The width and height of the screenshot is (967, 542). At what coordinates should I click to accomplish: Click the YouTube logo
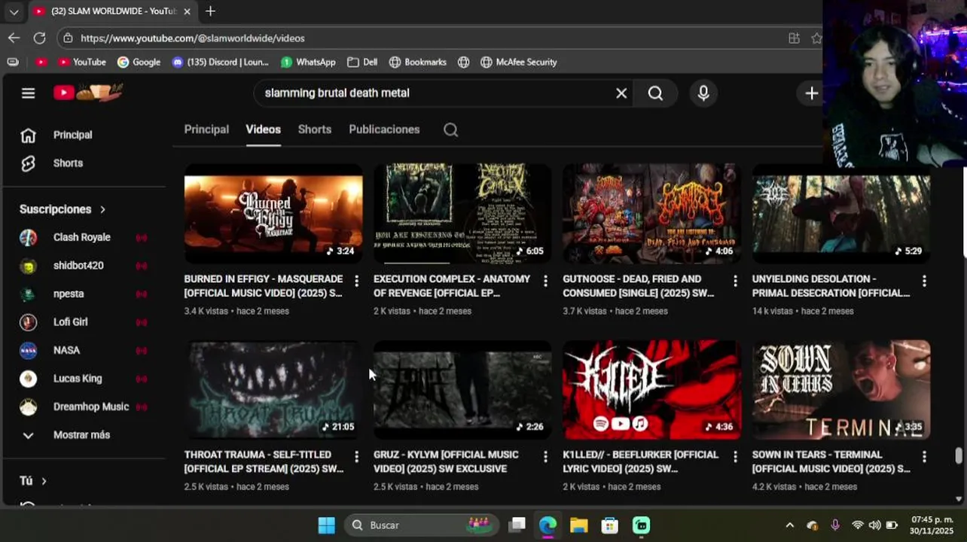(x=88, y=93)
